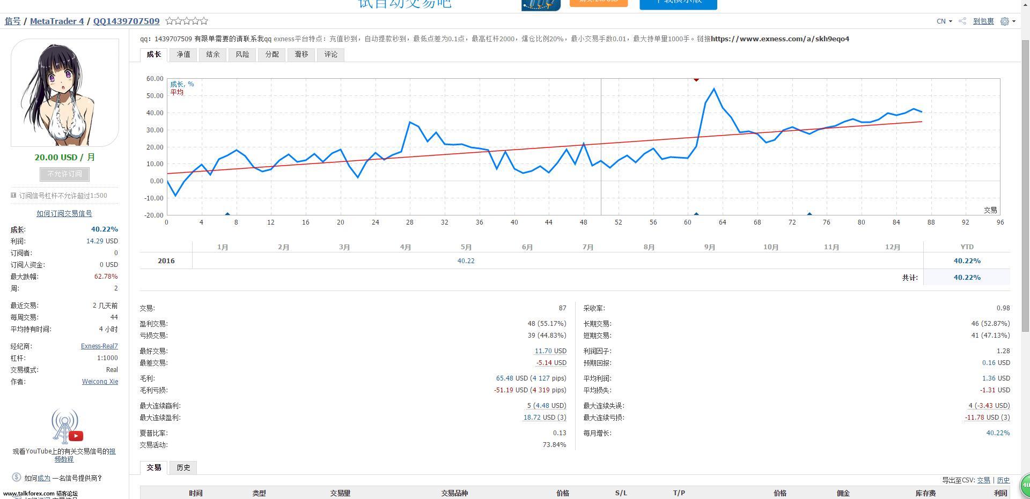Click the YTD column header
Viewport: 1030px width, 499px height.
967,247
